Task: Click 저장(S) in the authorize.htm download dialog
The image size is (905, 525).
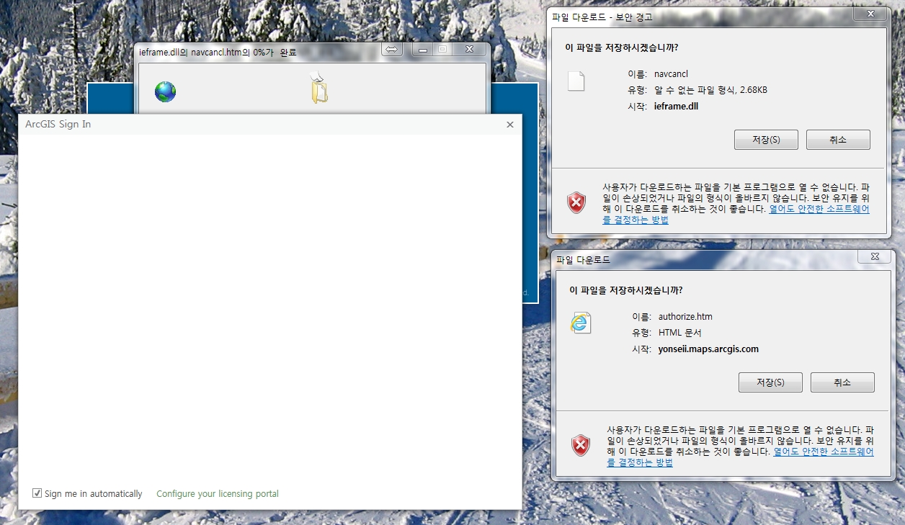Action: (770, 382)
